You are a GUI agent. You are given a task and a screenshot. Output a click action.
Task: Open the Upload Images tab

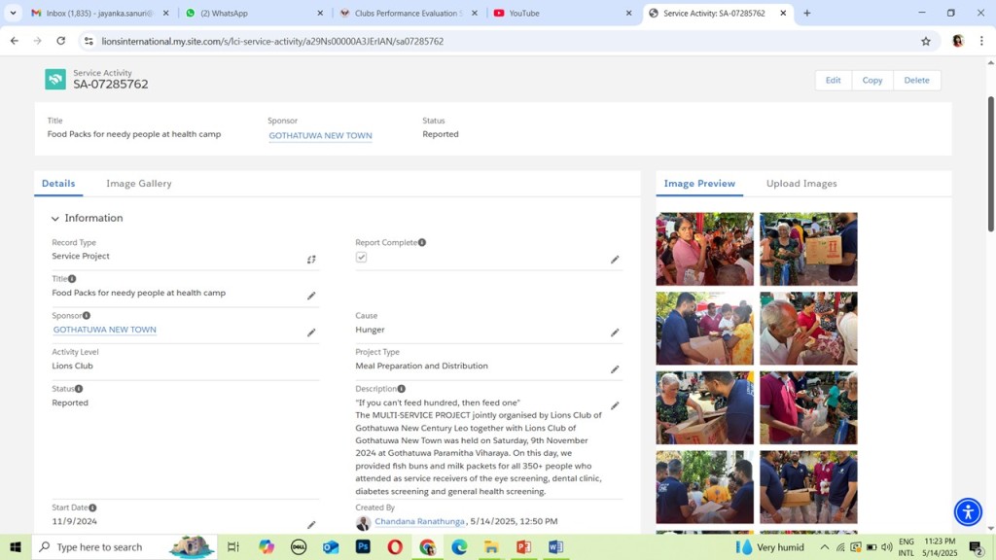[x=801, y=184]
